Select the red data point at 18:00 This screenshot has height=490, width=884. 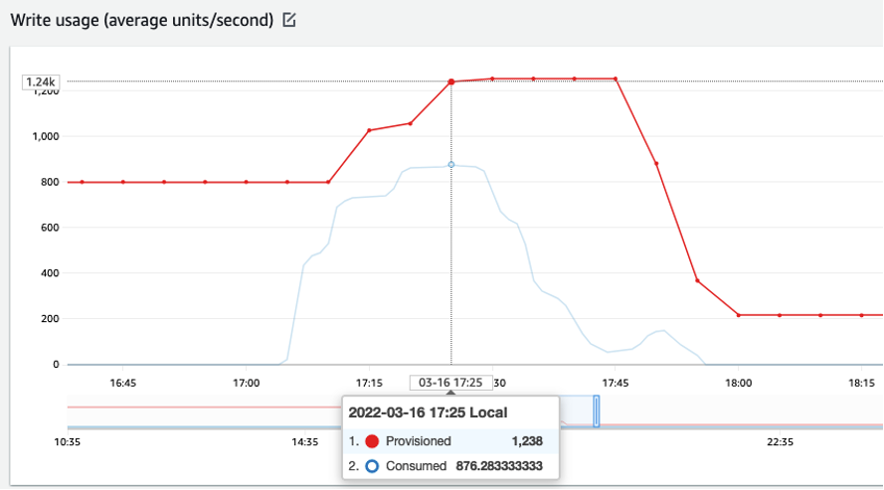[x=739, y=315]
